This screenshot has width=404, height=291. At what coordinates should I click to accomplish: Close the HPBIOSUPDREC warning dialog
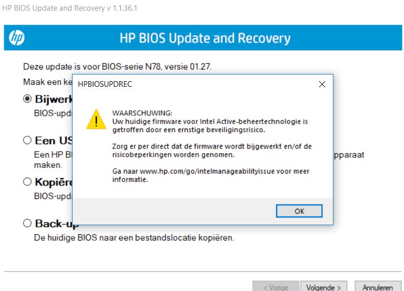pyautogui.click(x=322, y=84)
